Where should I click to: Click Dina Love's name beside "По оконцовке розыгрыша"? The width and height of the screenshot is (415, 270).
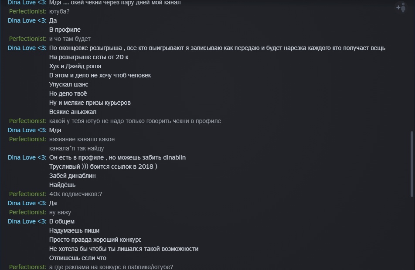pyautogui.click(x=27, y=48)
